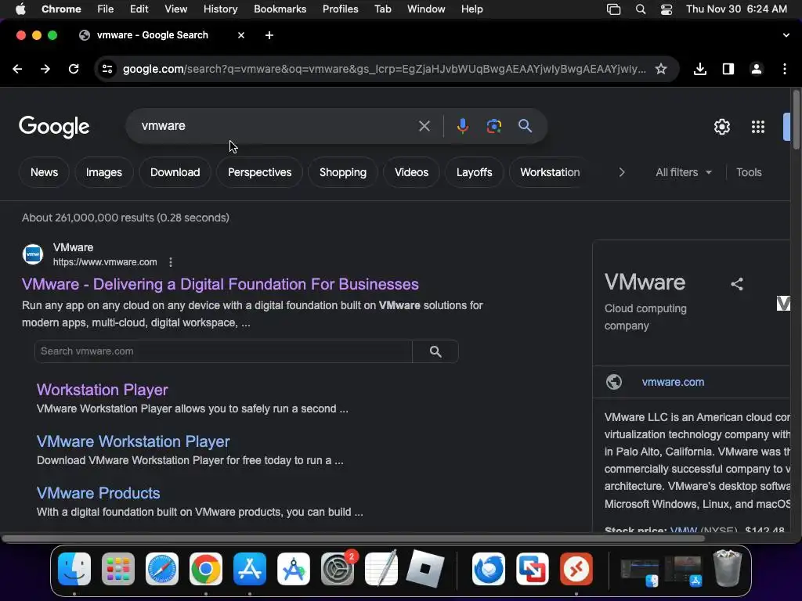Select the Download filter chip

(x=175, y=172)
